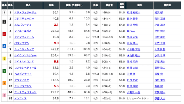Open jockey link ▲山田 敬士
Image resolution: width=184 pixels, height=104 pixels.
[133, 55]
